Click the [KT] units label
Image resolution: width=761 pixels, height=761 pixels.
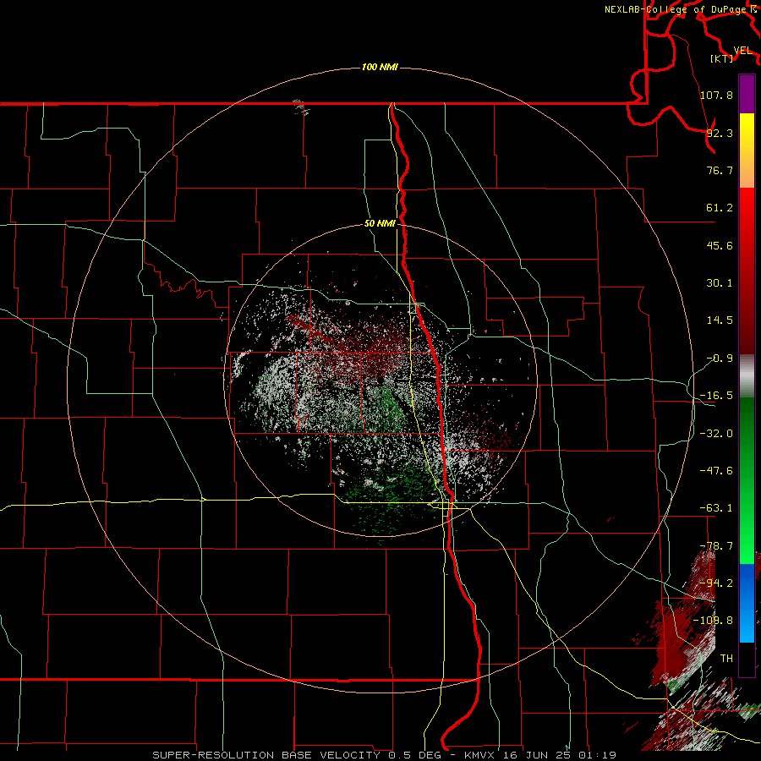coord(722,58)
